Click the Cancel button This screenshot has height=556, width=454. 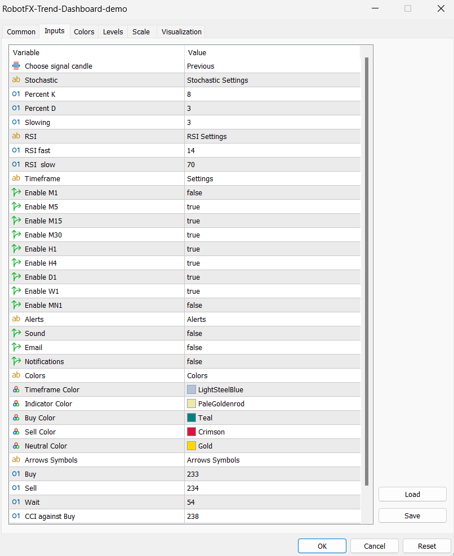(375, 546)
